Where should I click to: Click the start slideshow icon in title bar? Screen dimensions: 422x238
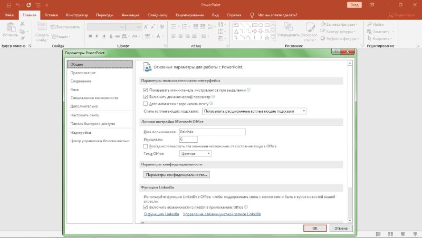click(x=38, y=5)
